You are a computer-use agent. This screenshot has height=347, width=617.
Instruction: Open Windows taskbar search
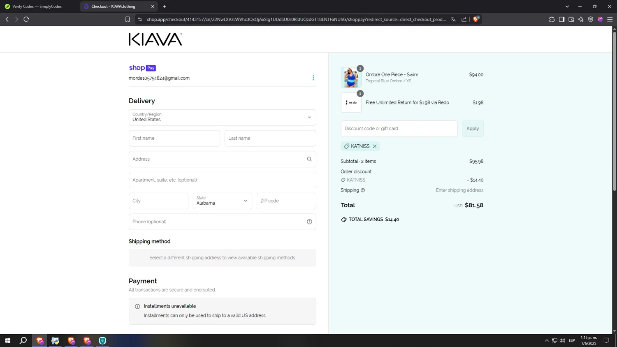(23, 340)
